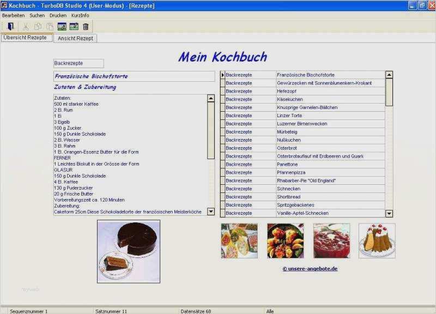Click the down arrow of ingredients text scrollbar
Viewport: 436px width, 314px height.
211,212
